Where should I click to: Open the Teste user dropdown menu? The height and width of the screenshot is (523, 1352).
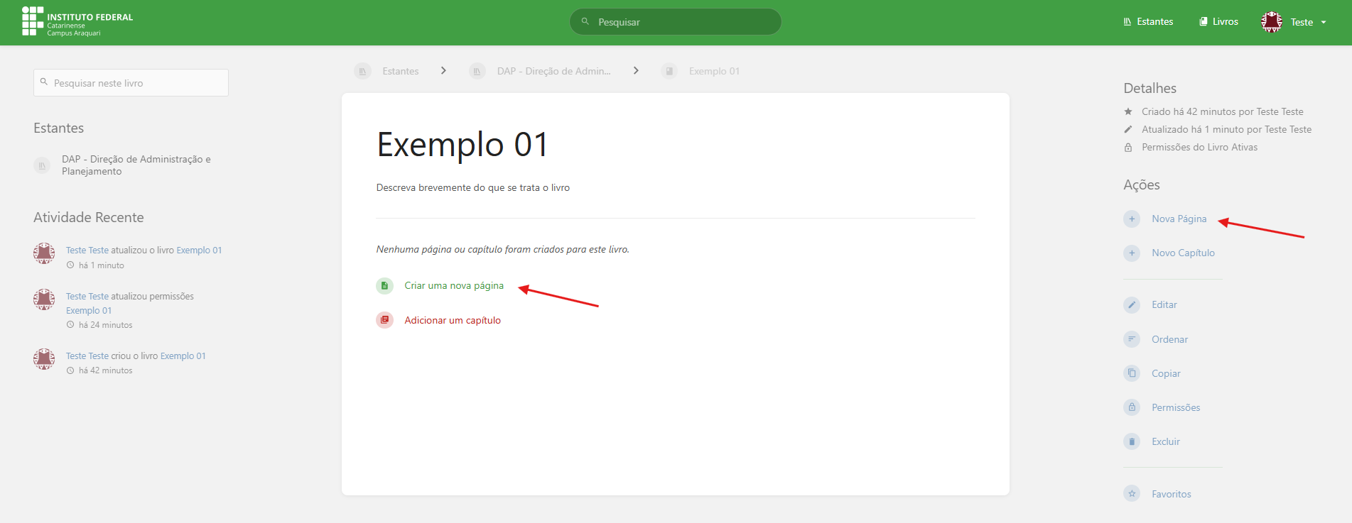pos(1294,22)
